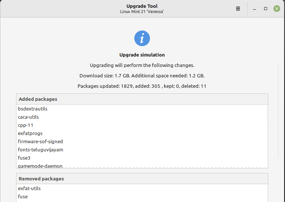Select the fuse3 package row
Screen dimensions: 285x202
[24, 158]
